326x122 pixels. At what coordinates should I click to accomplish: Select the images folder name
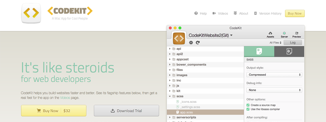[182, 75]
